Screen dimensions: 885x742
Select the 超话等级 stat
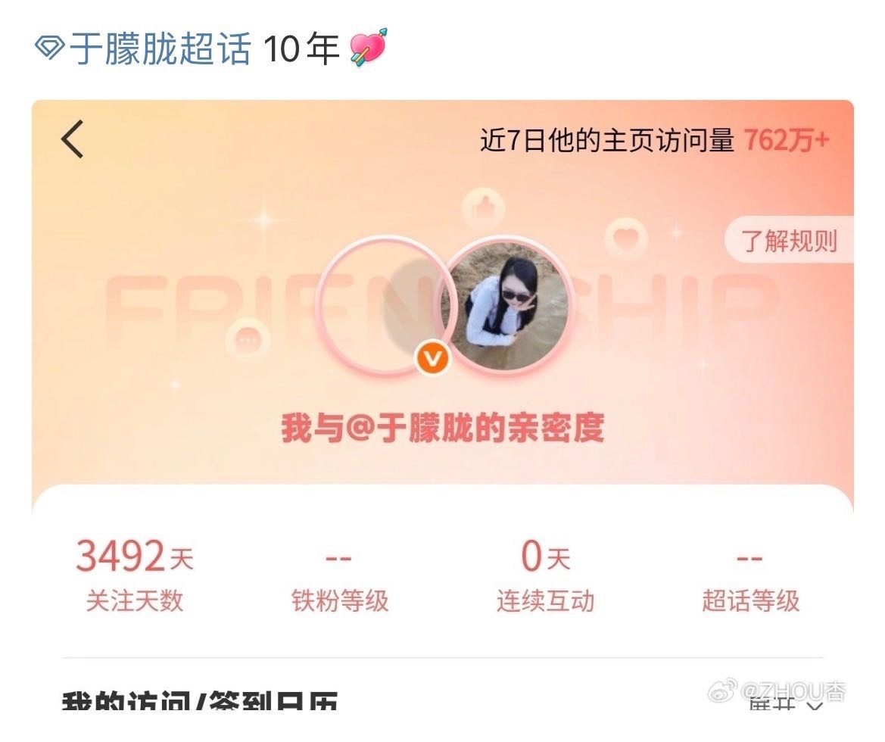click(x=751, y=581)
